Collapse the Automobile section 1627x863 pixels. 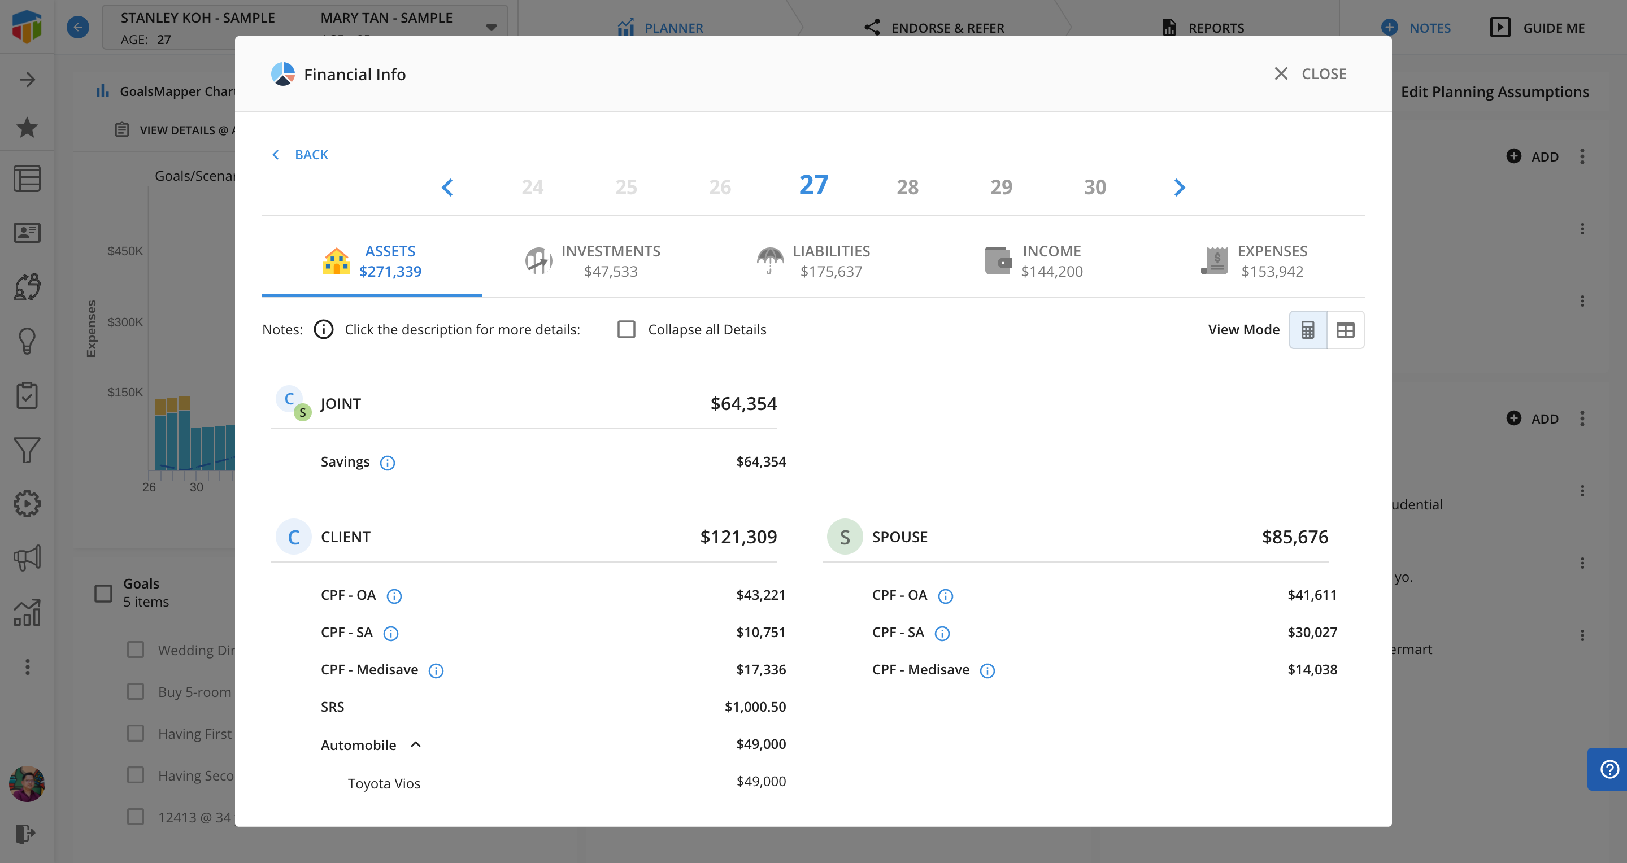click(x=416, y=744)
